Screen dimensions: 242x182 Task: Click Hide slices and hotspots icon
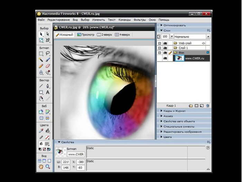(x=41, y=118)
